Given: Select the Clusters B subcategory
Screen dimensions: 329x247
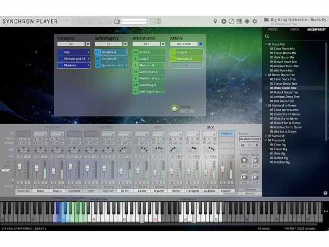Looking at the screenshot, I should click(x=111, y=59).
